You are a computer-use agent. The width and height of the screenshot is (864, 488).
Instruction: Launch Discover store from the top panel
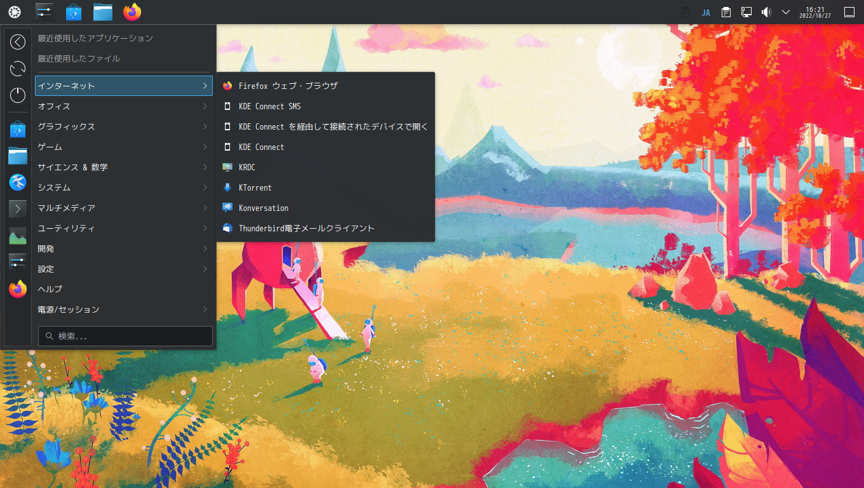pos(74,12)
